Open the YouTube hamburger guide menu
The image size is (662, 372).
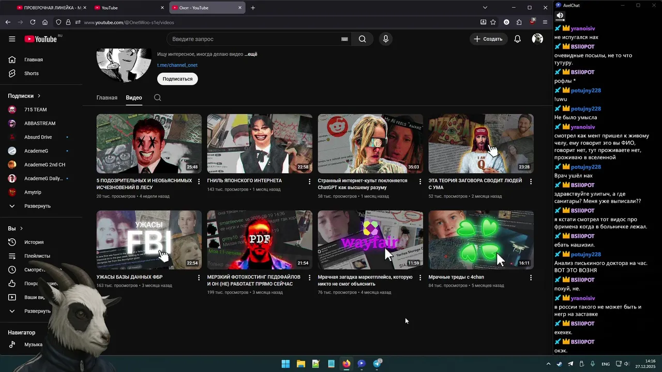click(x=12, y=39)
